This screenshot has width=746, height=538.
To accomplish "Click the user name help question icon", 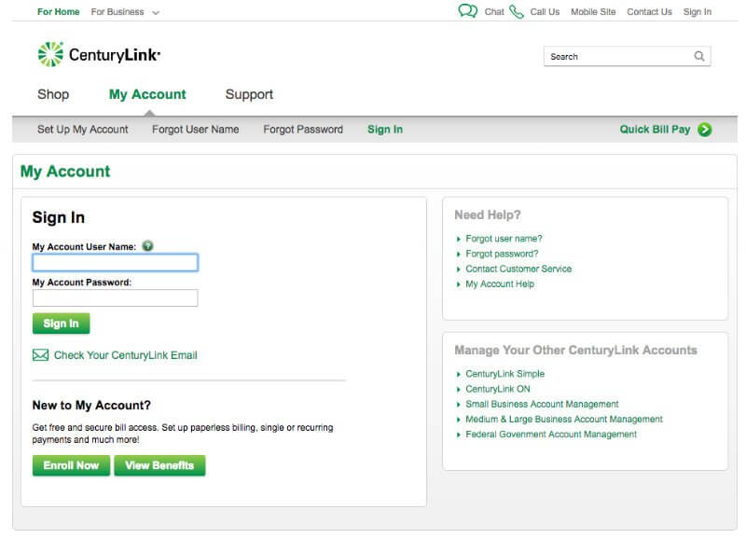I will (x=148, y=246).
